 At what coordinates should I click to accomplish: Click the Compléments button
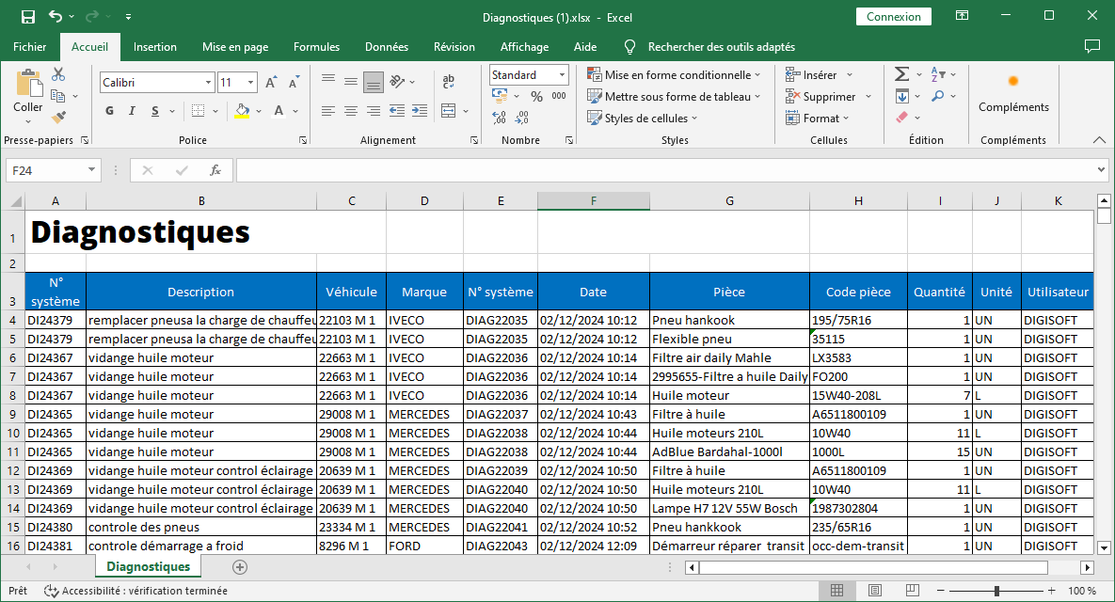(x=1013, y=93)
